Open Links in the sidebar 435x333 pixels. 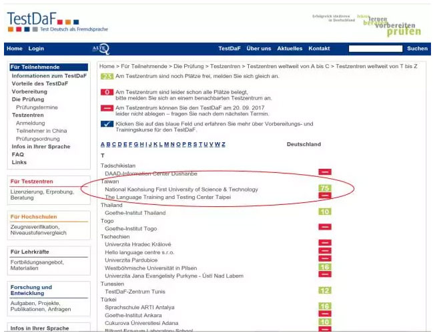[19, 162]
